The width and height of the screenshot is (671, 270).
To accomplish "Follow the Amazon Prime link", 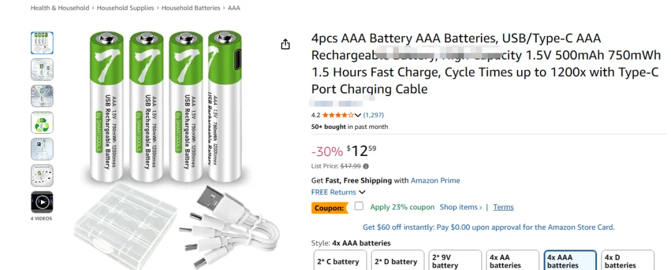I will [x=436, y=181].
